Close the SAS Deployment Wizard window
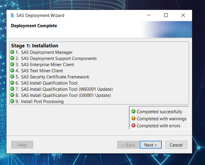This screenshot has width=205, height=165. (x=183, y=15)
